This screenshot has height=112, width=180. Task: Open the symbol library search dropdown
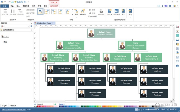(28, 26)
